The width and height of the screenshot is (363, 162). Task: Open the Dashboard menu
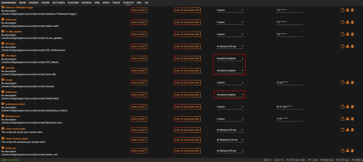[9, 3]
